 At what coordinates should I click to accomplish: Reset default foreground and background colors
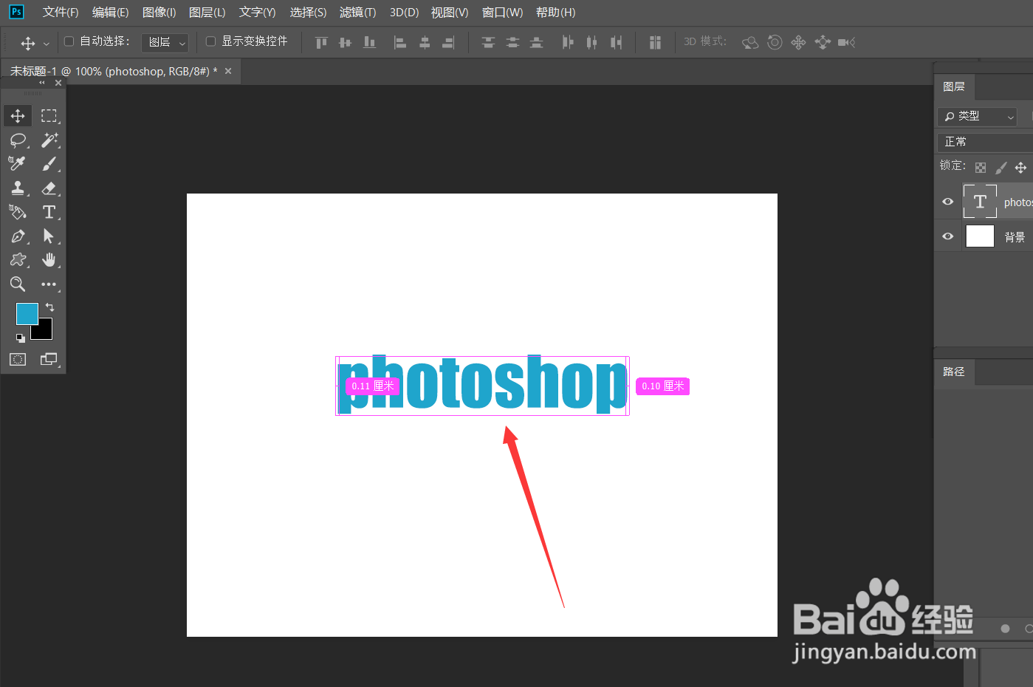[x=21, y=338]
